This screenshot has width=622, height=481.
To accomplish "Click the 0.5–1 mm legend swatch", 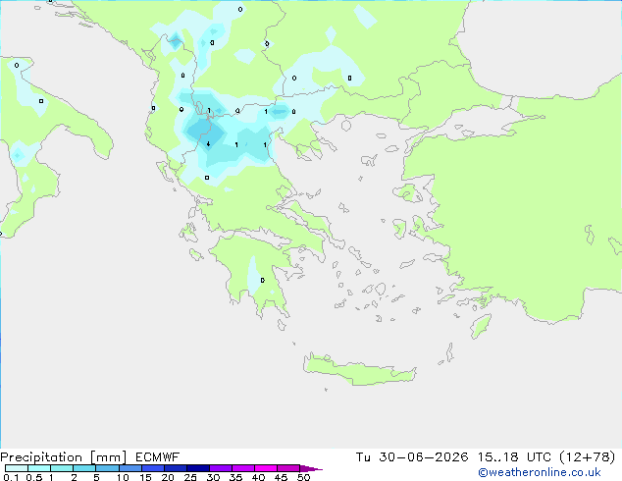I will point(39,468).
